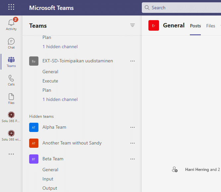Select Alpha Team
Viewport: 221px width, 192px height.
tap(54, 127)
